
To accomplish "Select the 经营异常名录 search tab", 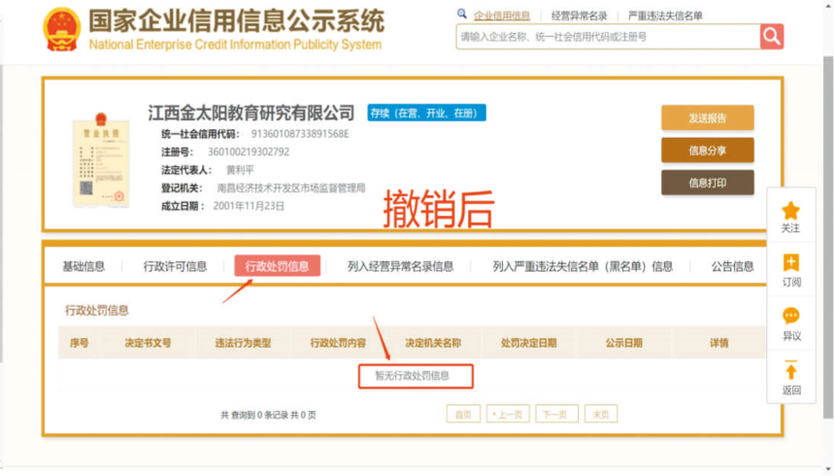I will tap(579, 16).
